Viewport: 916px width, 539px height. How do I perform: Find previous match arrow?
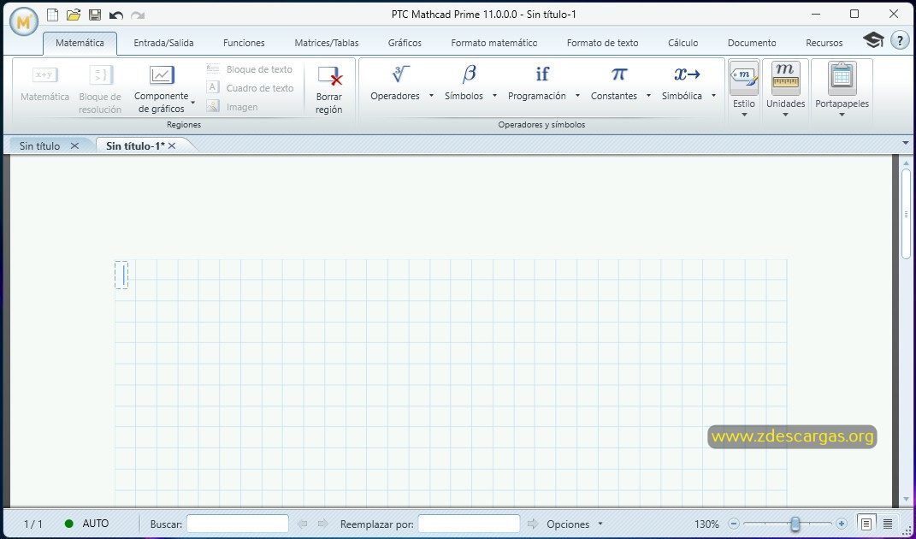pyautogui.click(x=303, y=524)
